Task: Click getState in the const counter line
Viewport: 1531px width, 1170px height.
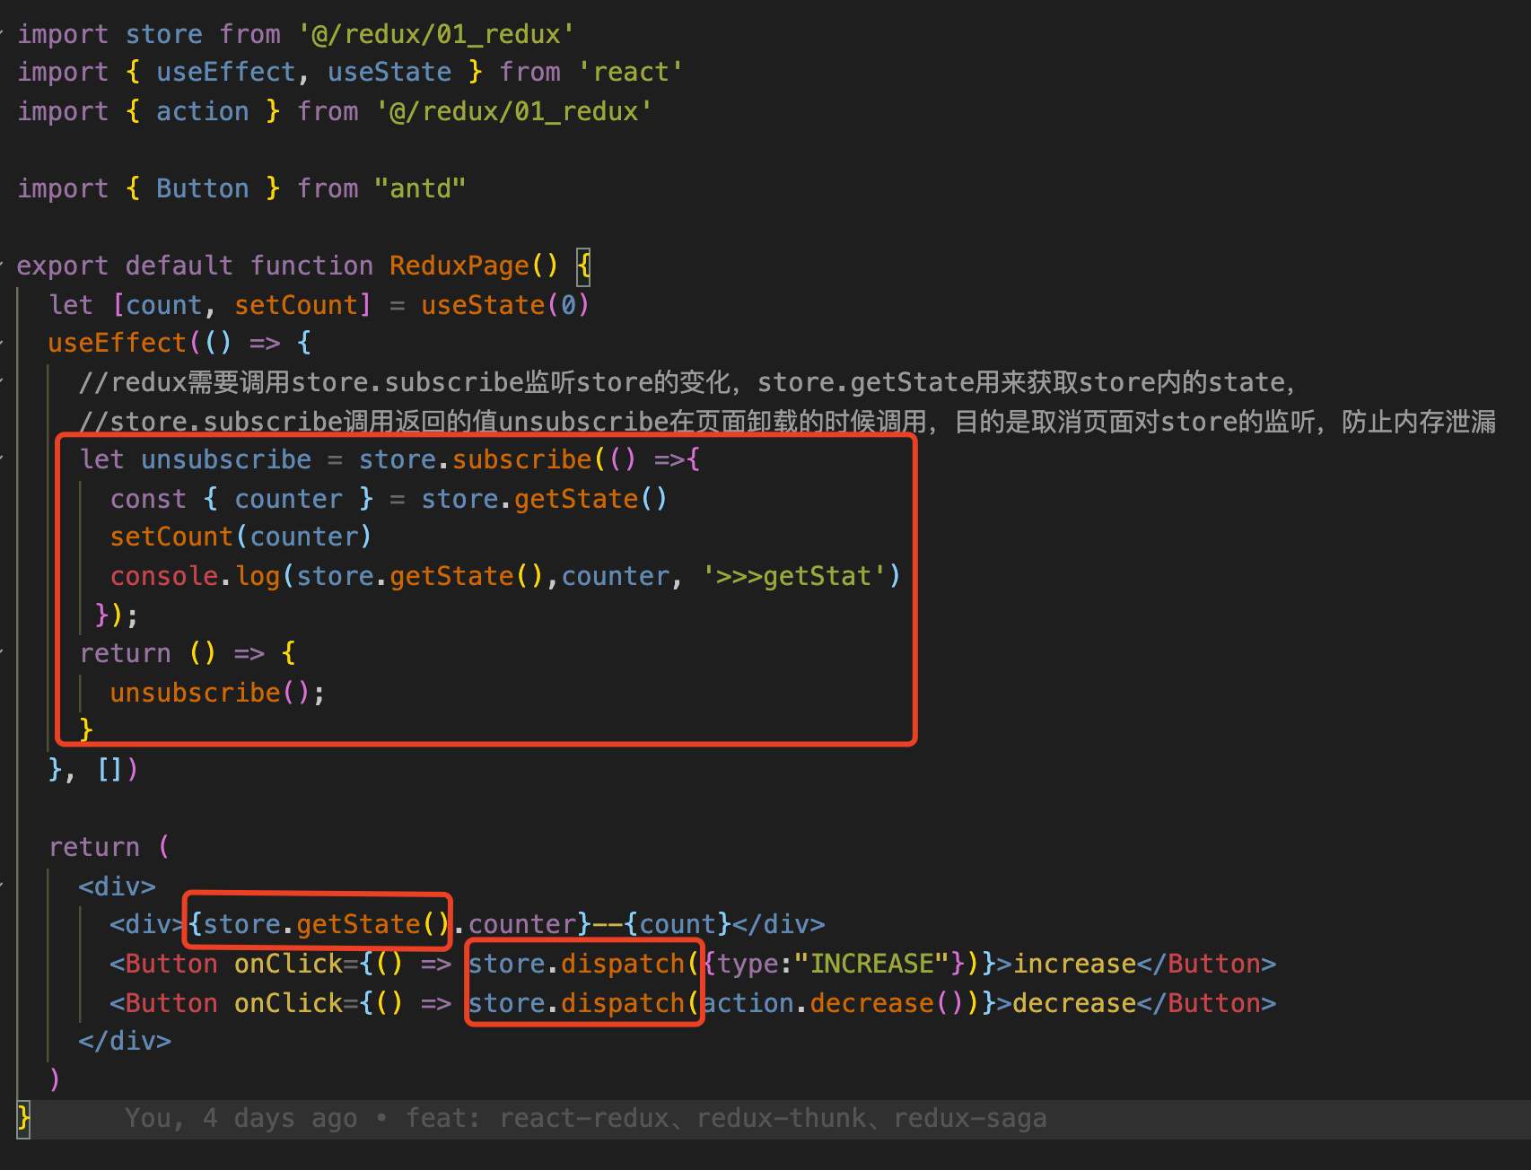Action: click(577, 499)
